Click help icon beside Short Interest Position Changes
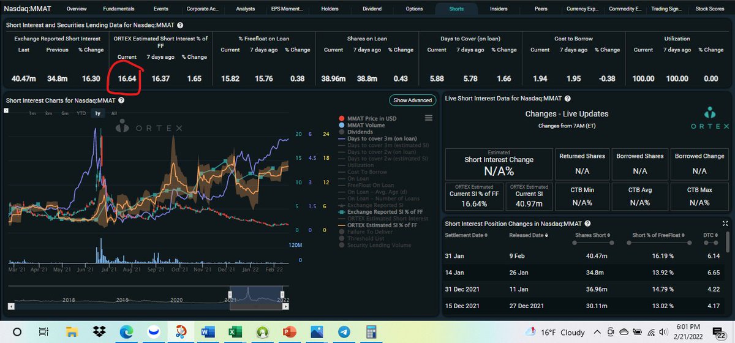The image size is (735, 343). pyautogui.click(x=587, y=224)
